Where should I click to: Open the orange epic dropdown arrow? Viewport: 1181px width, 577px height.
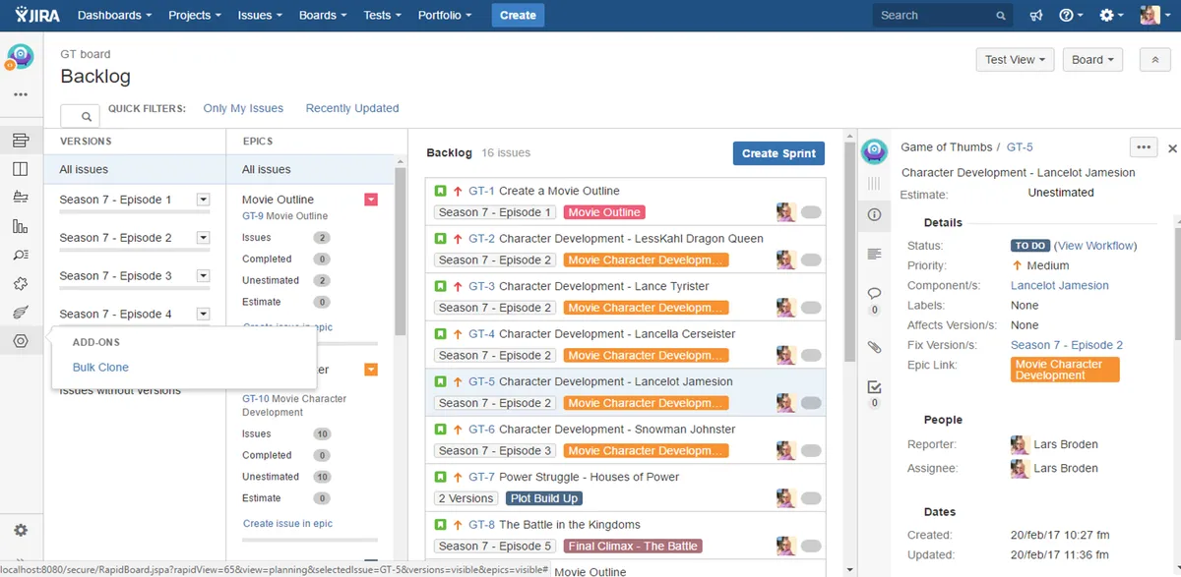tap(371, 370)
